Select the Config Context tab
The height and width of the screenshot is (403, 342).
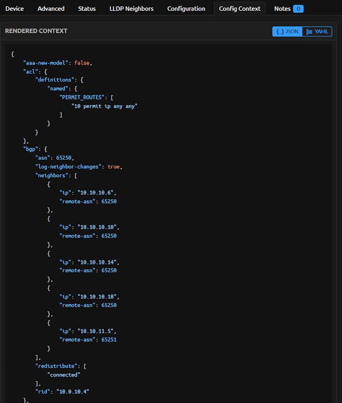[x=239, y=9]
